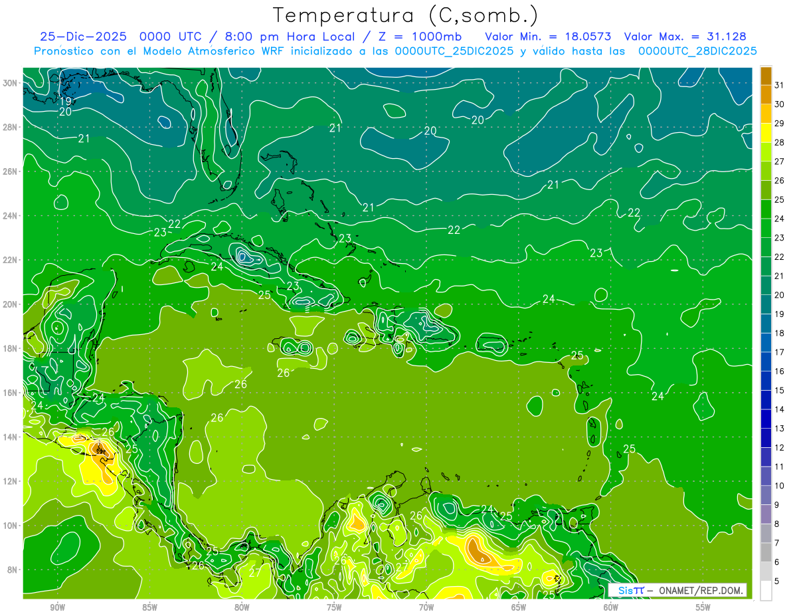
Task: Click the 11 value on the color legend
Action: point(780,466)
